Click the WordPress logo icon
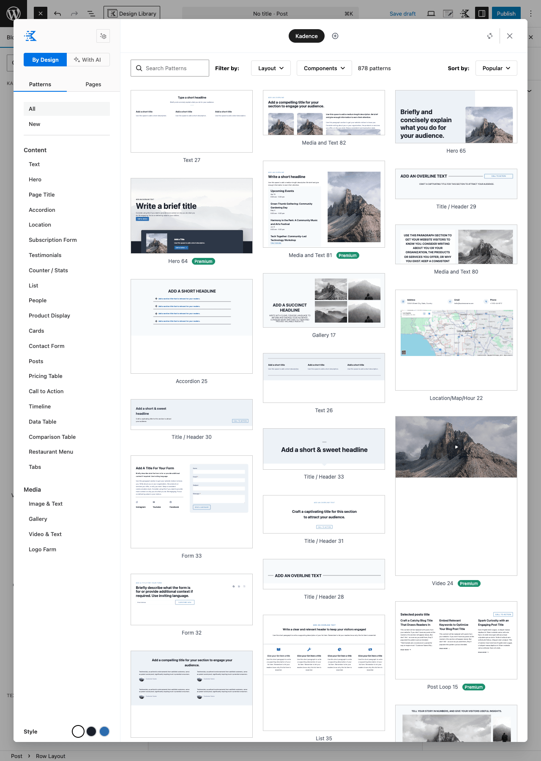 click(x=14, y=14)
